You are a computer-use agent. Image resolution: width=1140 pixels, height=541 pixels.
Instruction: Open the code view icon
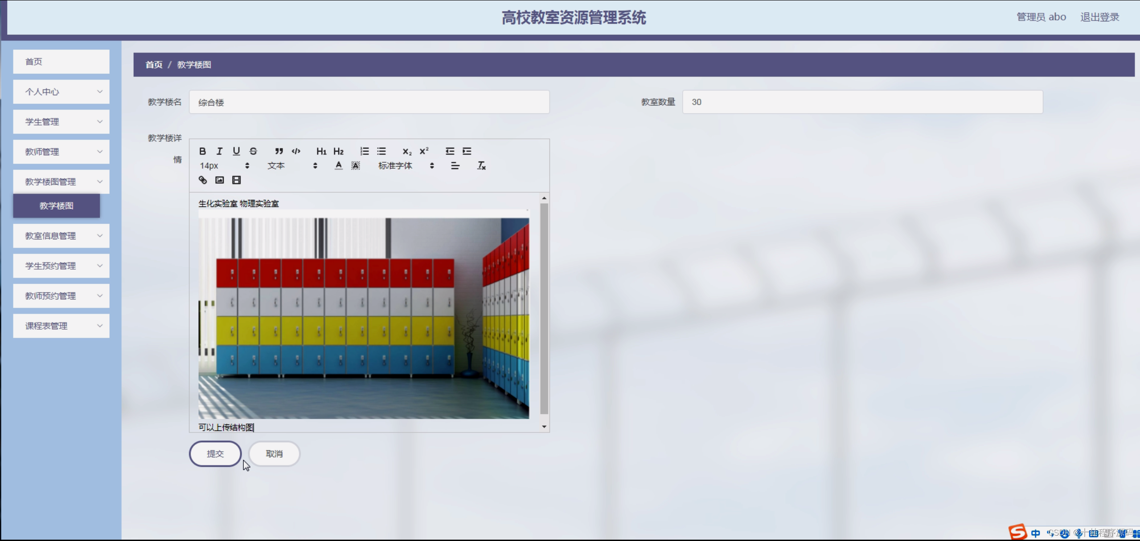pyautogui.click(x=295, y=151)
